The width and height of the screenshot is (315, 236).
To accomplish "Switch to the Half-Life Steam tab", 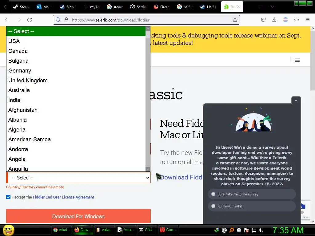I will click(208, 7).
